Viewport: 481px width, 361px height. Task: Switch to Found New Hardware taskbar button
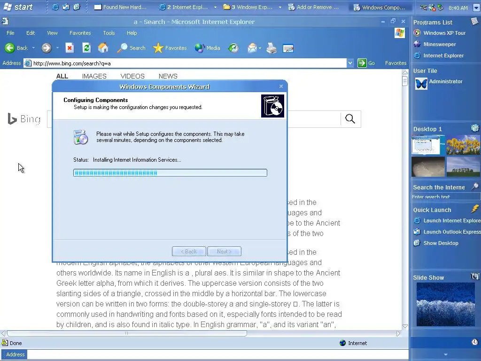[x=121, y=7]
